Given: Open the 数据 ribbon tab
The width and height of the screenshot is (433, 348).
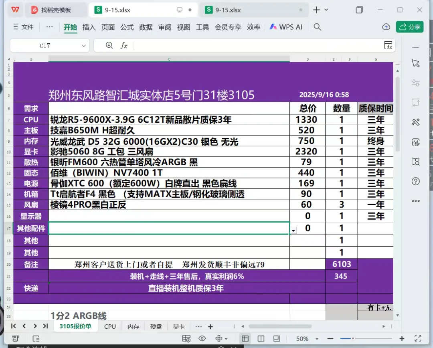Looking at the screenshot, I should [x=146, y=27].
